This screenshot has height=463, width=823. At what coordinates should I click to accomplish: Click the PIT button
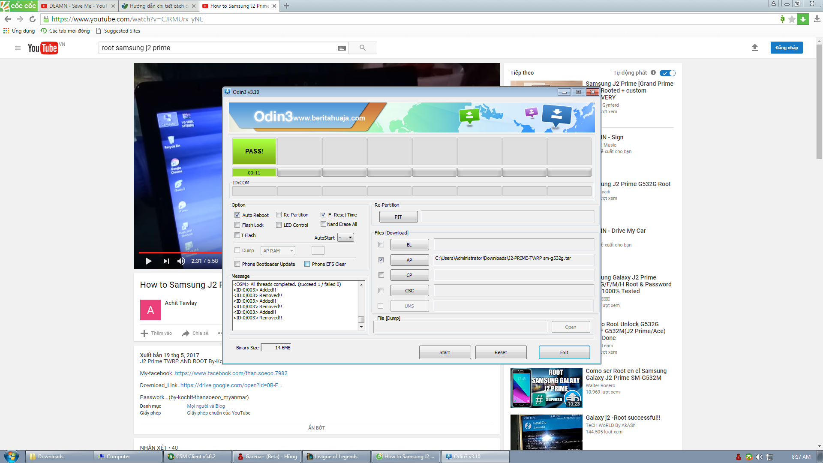[398, 217]
